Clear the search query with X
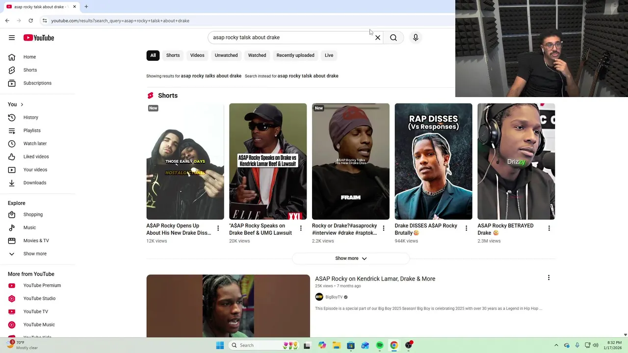This screenshot has width=628, height=353. [378, 38]
